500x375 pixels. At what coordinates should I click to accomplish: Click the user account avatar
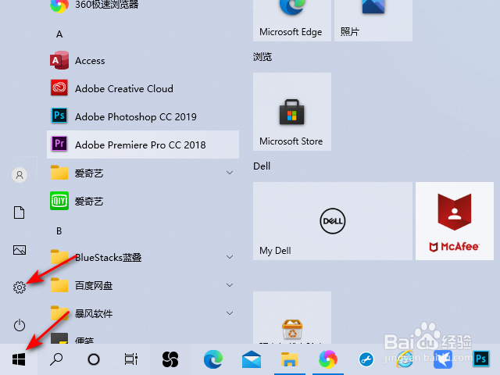tap(19, 175)
